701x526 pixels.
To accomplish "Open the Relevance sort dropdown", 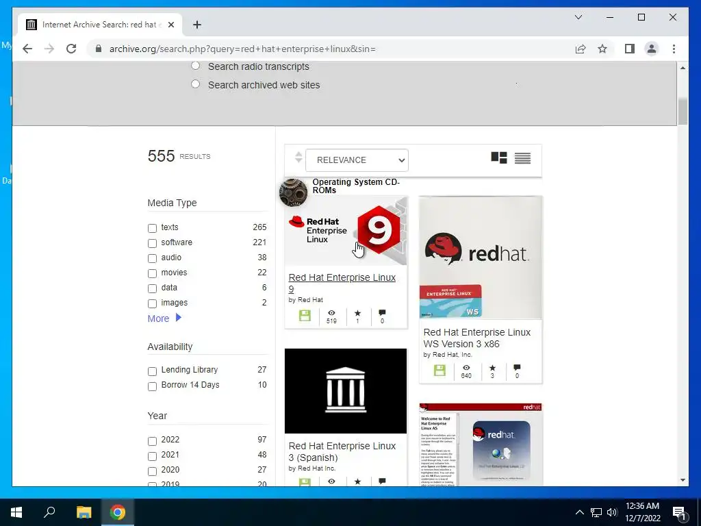I will point(357,160).
